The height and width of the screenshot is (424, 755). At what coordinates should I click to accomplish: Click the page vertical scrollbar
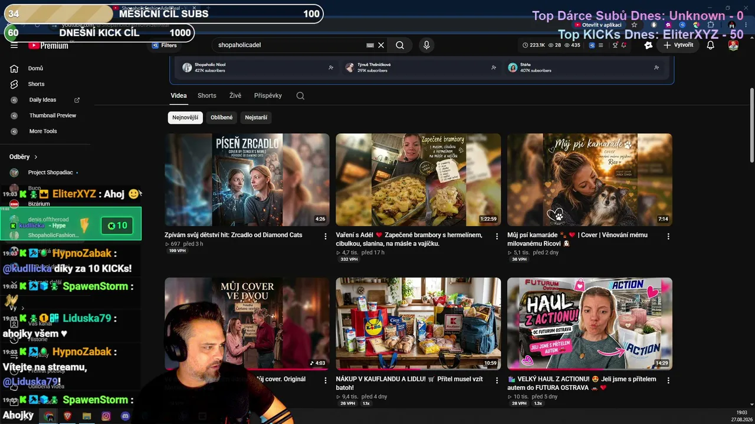click(x=751, y=125)
